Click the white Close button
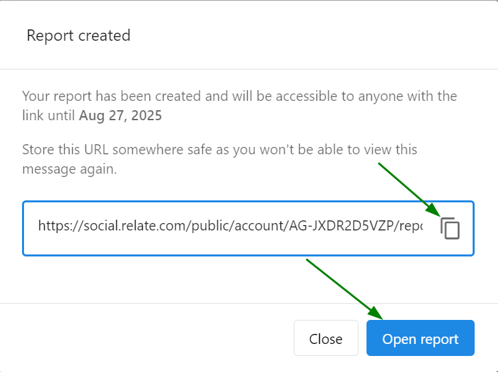498x372 pixels. (326, 338)
